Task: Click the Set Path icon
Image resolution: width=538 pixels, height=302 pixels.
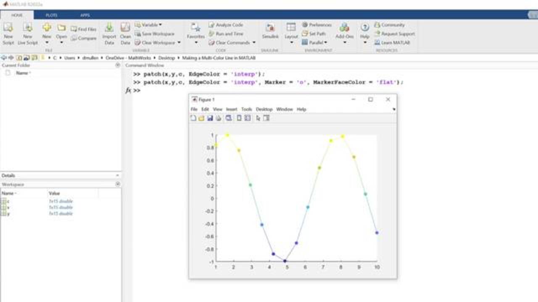Action: 305,34
